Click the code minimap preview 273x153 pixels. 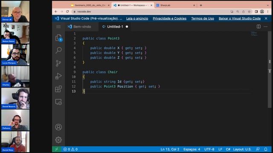pos(254,34)
